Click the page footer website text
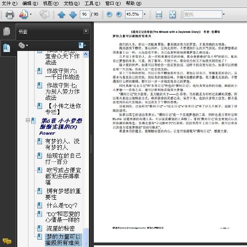Viewport: 247px width, 247px height. tap(138, 228)
